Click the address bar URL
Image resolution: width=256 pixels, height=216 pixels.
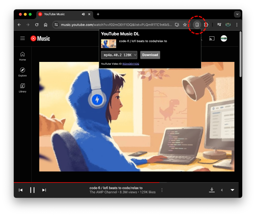tap(116, 25)
